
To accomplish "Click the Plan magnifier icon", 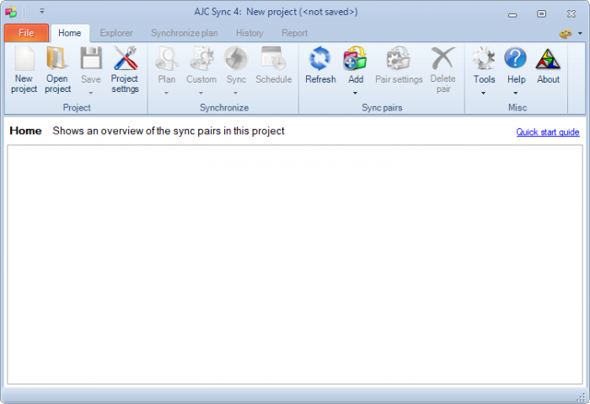I will click(x=167, y=58).
